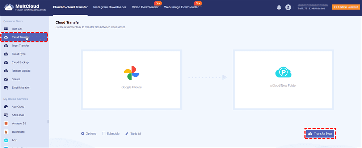Click the Traffic usage text
Image resolution: width=362 pixels, height=148 pixels.
click(311, 9)
